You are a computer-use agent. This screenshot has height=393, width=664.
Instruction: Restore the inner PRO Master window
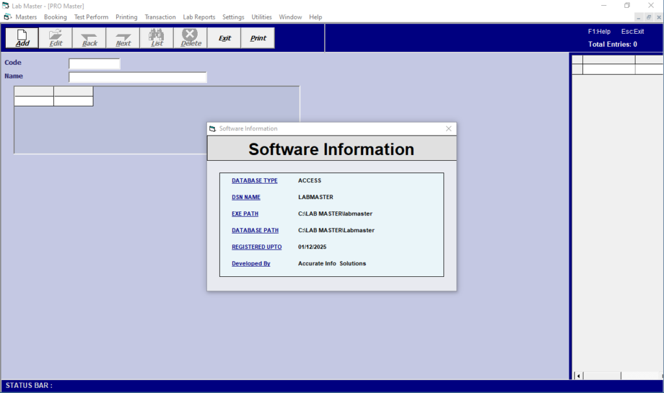point(648,18)
